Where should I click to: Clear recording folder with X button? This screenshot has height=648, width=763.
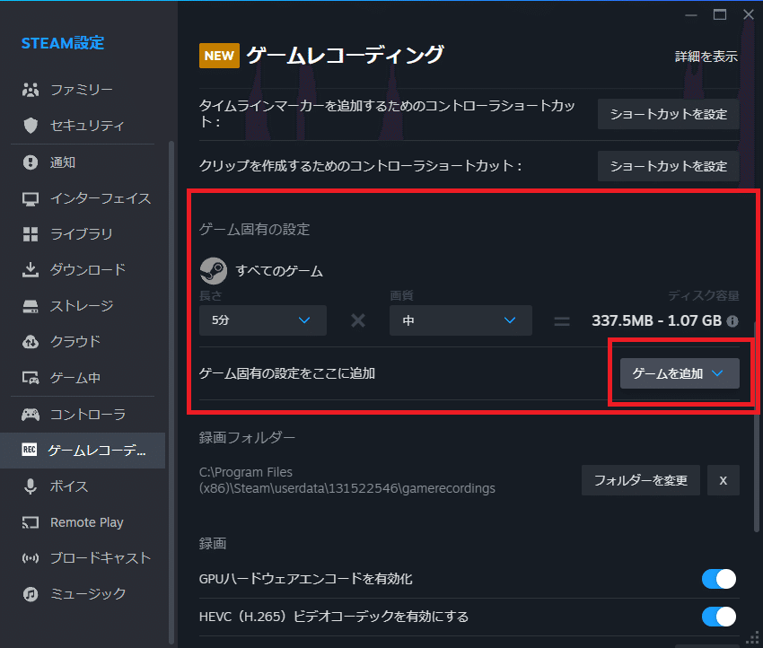point(724,481)
